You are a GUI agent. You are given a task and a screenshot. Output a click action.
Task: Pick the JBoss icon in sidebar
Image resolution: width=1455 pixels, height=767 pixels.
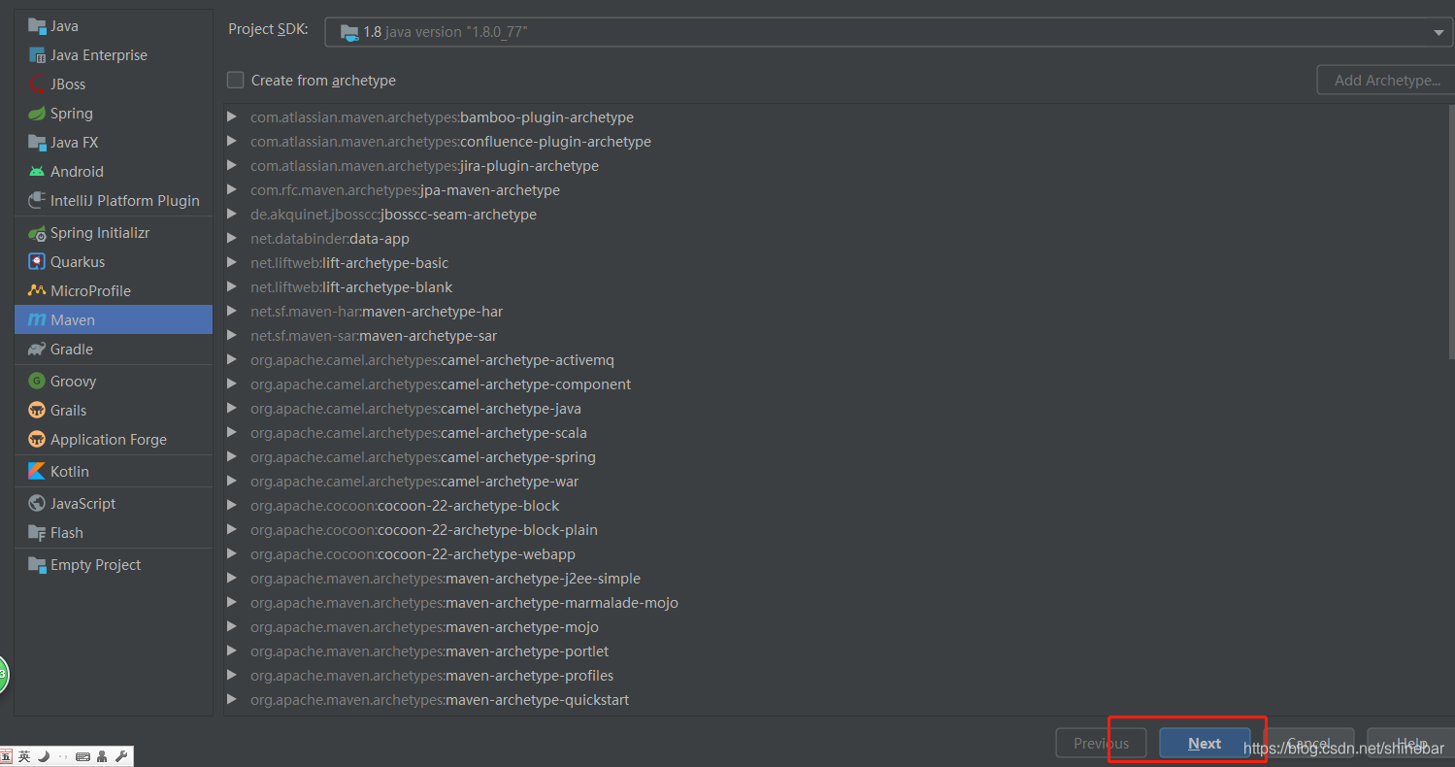[x=37, y=84]
